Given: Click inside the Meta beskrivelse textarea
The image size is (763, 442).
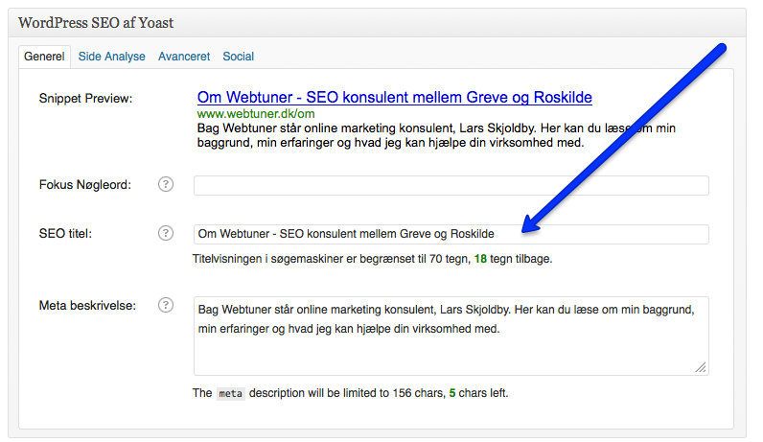Looking at the screenshot, I should 451,336.
